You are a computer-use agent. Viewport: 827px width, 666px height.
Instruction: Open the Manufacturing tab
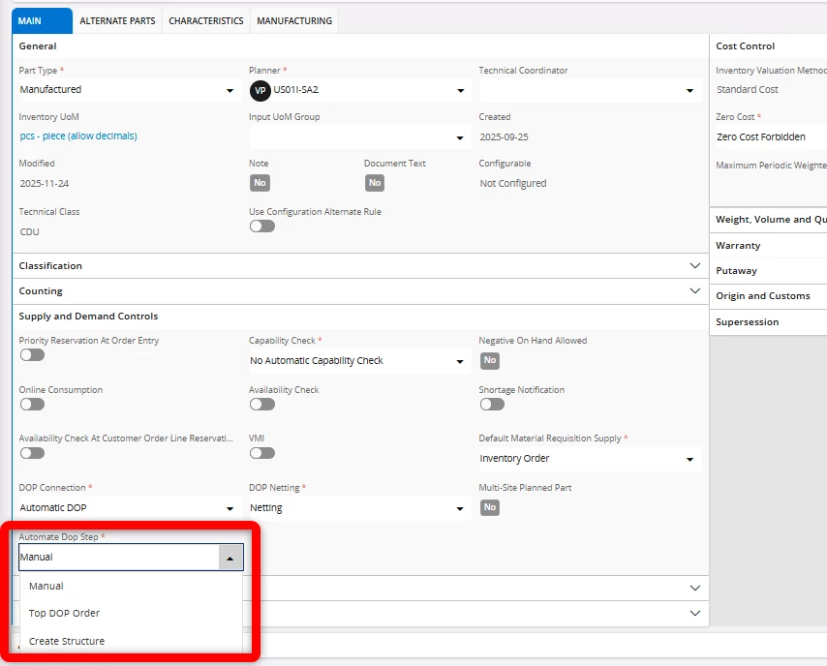[x=294, y=20]
